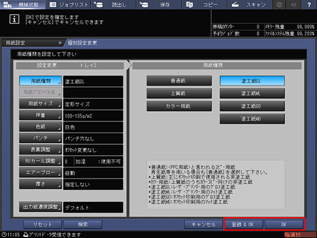Select 塗工紙GL coated paper type
The image size is (317, 238).
click(252, 81)
